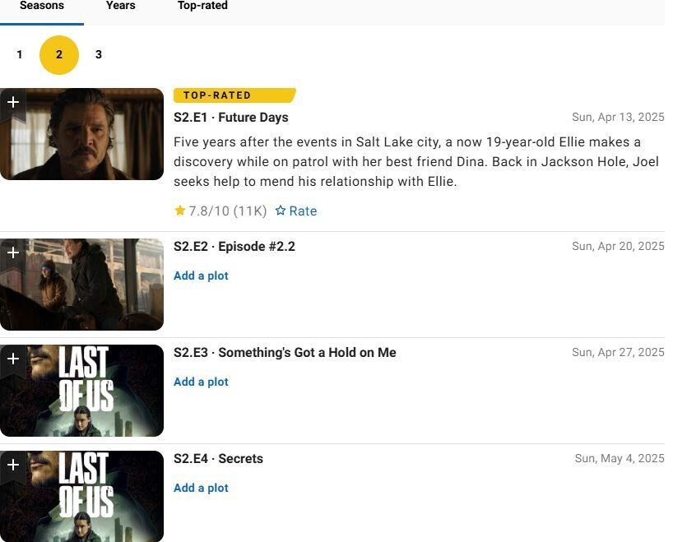Open S2.E1 Future Days episode title

coord(231,118)
